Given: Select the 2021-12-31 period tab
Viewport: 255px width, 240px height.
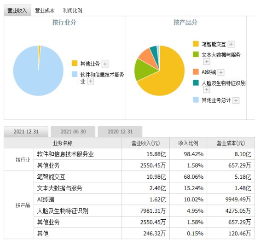Looking at the screenshot, I should click(26, 131).
